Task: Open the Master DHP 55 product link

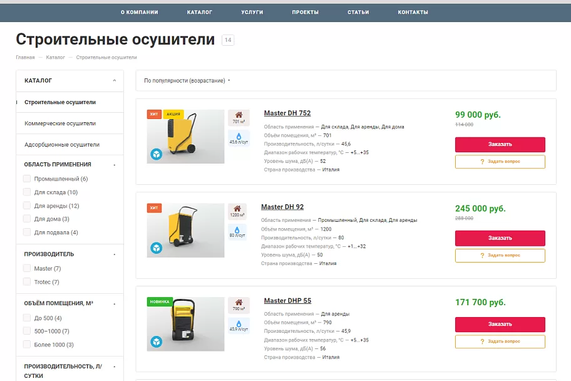Action: 287,300
